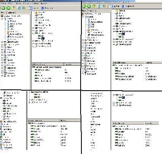
Task: Click the green Back arrow in top-left window
Action: coord(3,8)
